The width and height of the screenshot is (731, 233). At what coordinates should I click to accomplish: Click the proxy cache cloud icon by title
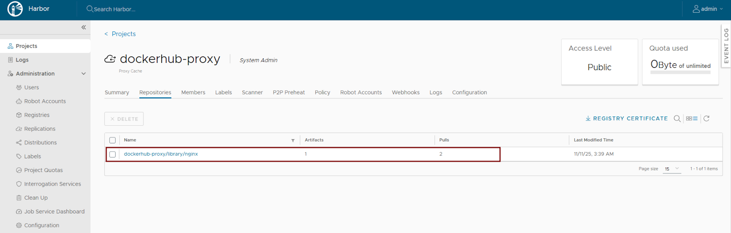pyautogui.click(x=110, y=59)
